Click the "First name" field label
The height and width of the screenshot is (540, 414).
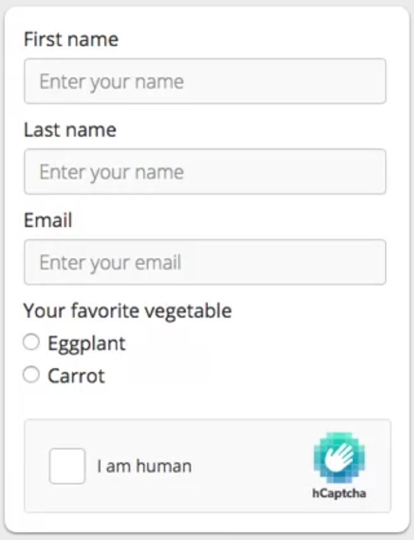tap(71, 39)
